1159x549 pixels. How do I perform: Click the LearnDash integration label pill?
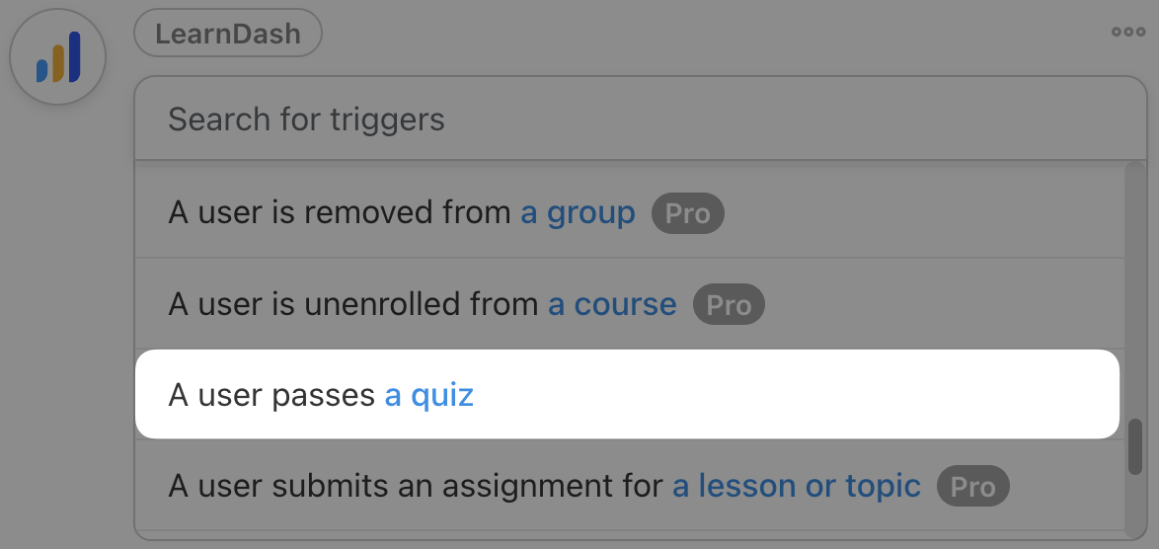(228, 33)
